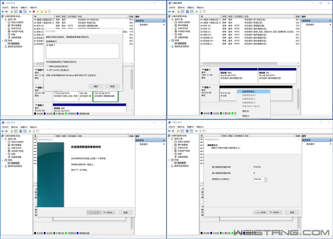
Task: Select 计算机管理(本地) root icon in volume-size wizard window
Action: (x=170, y=136)
